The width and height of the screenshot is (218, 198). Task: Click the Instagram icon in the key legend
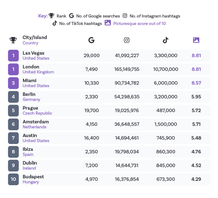[125, 16]
